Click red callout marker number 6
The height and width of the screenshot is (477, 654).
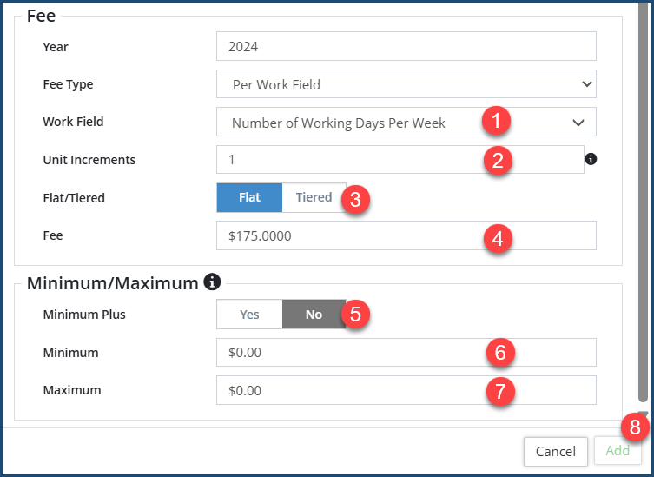click(500, 352)
